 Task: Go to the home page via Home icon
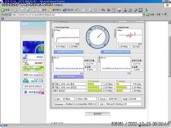[x=34, y=10]
